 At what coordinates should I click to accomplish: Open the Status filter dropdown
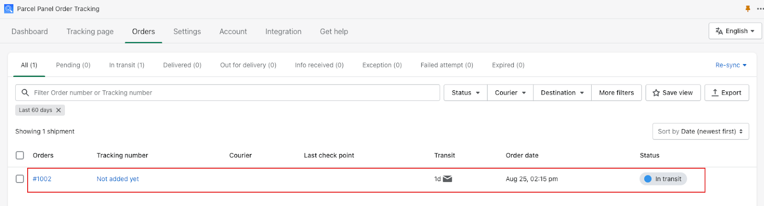pos(466,93)
